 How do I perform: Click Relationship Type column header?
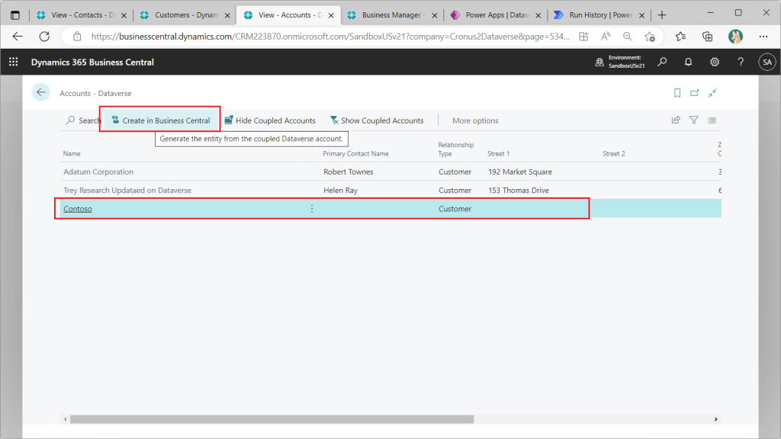[456, 149]
